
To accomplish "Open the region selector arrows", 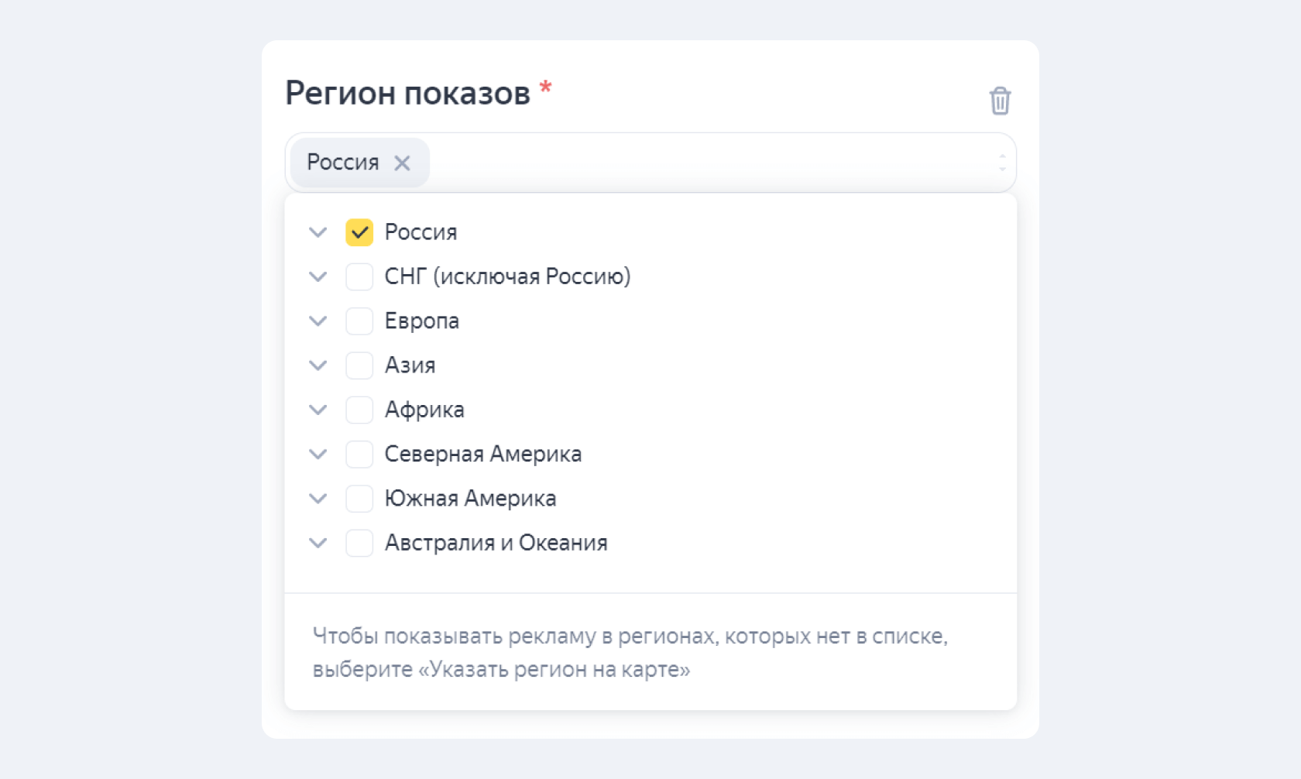I will click(1002, 163).
